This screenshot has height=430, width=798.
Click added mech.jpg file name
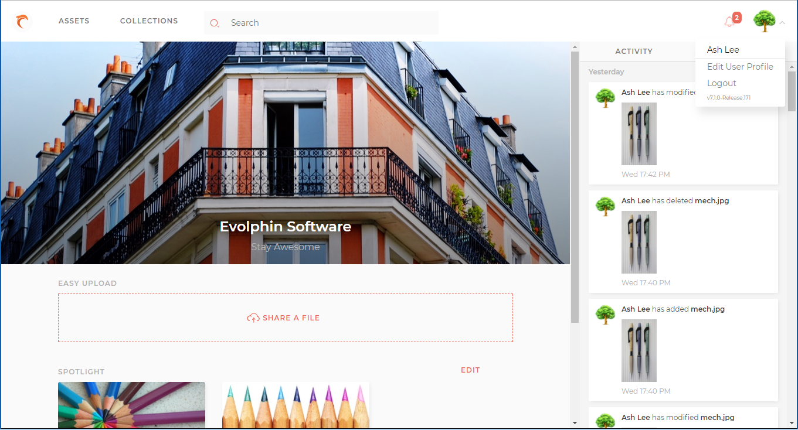click(708, 309)
